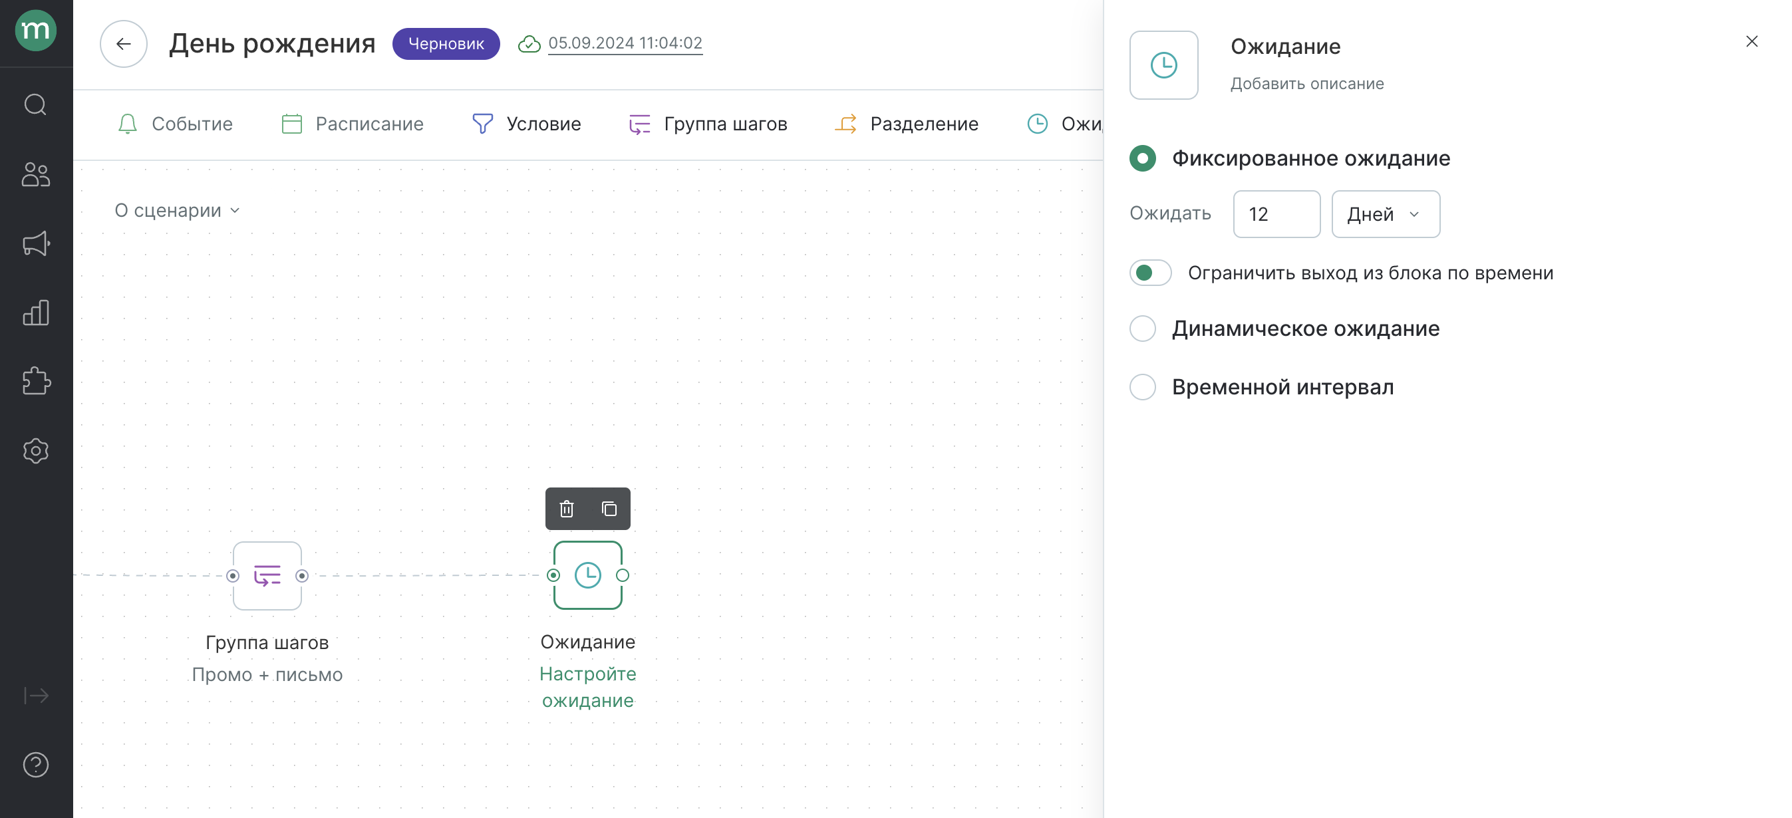1792x818 pixels.
Task: Click the input connector of Ожидание node
Action: point(553,575)
